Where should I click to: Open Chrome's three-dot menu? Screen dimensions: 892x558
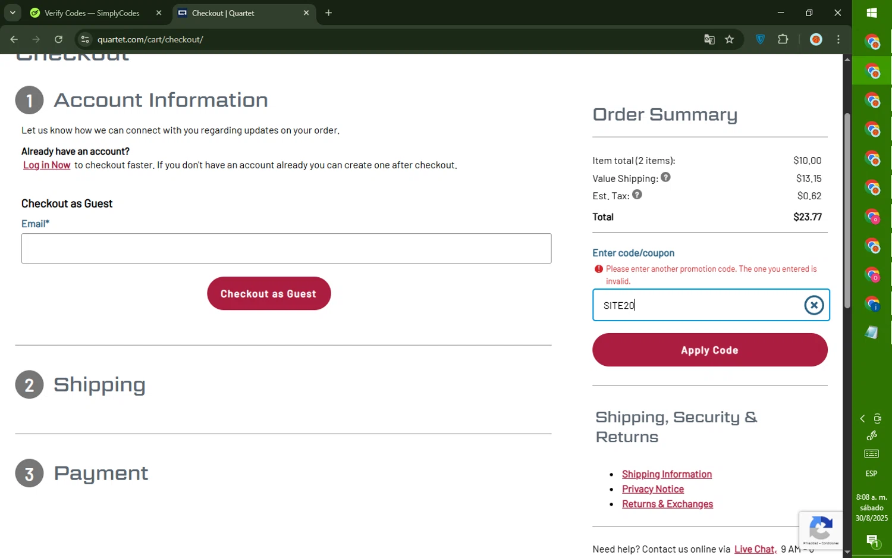coord(838,39)
